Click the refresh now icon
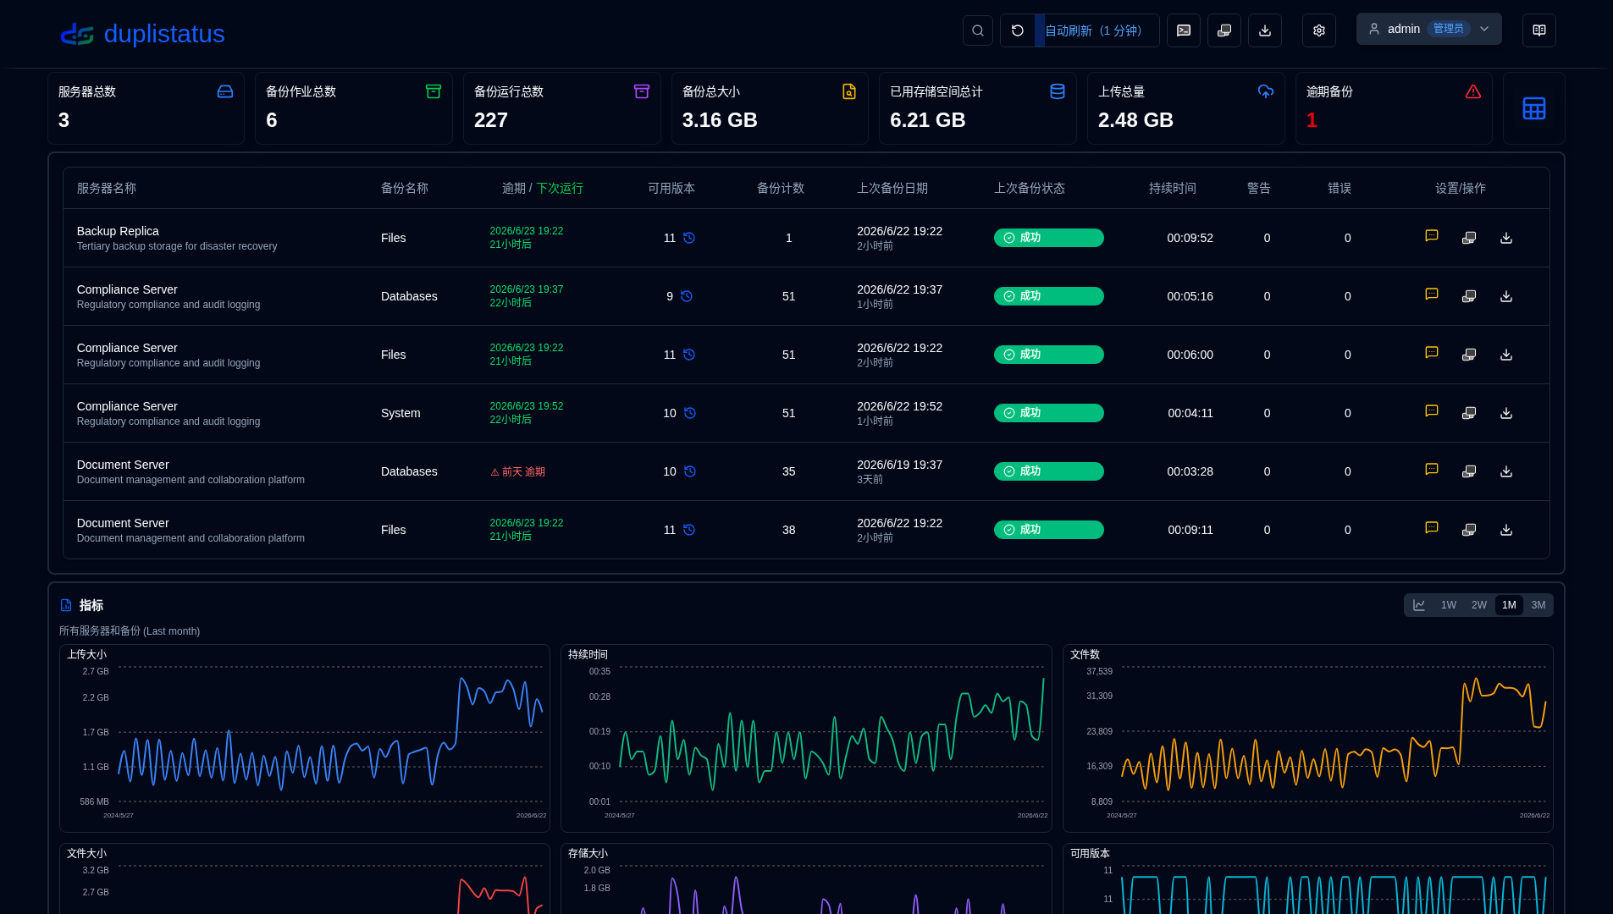The height and width of the screenshot is (914, 1613). coord(1018,30)
